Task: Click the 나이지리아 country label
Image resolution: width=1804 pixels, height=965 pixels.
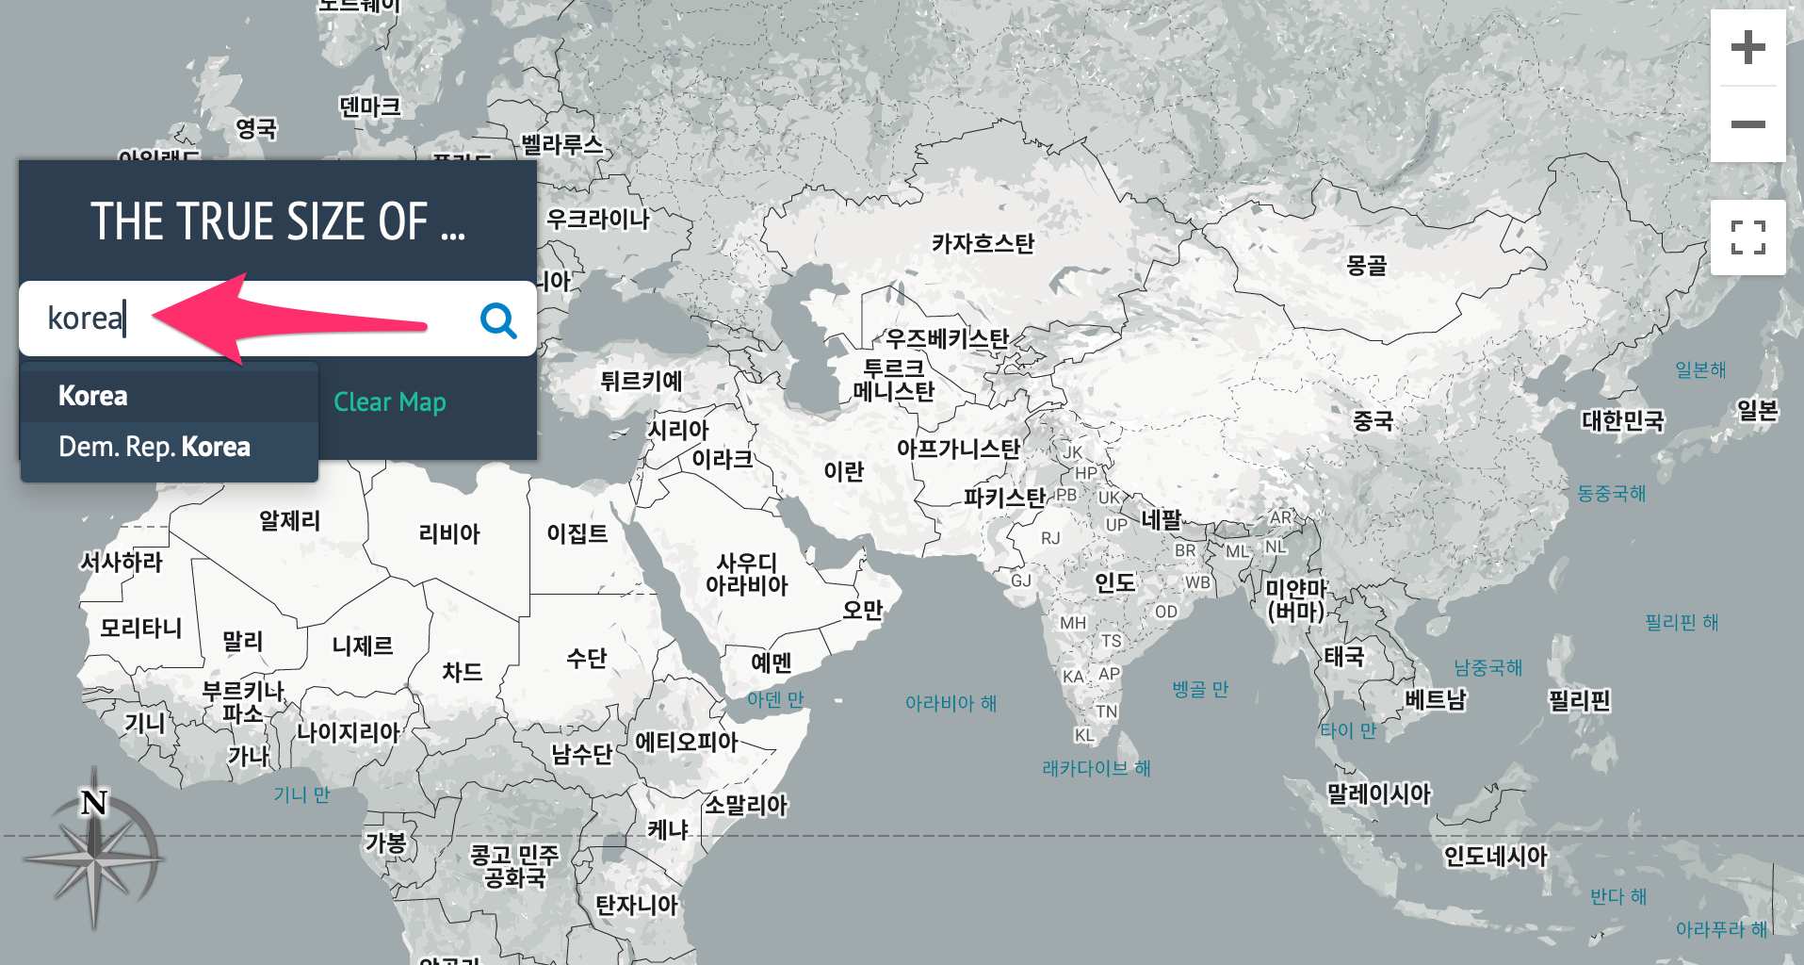Action: point(349,732)
